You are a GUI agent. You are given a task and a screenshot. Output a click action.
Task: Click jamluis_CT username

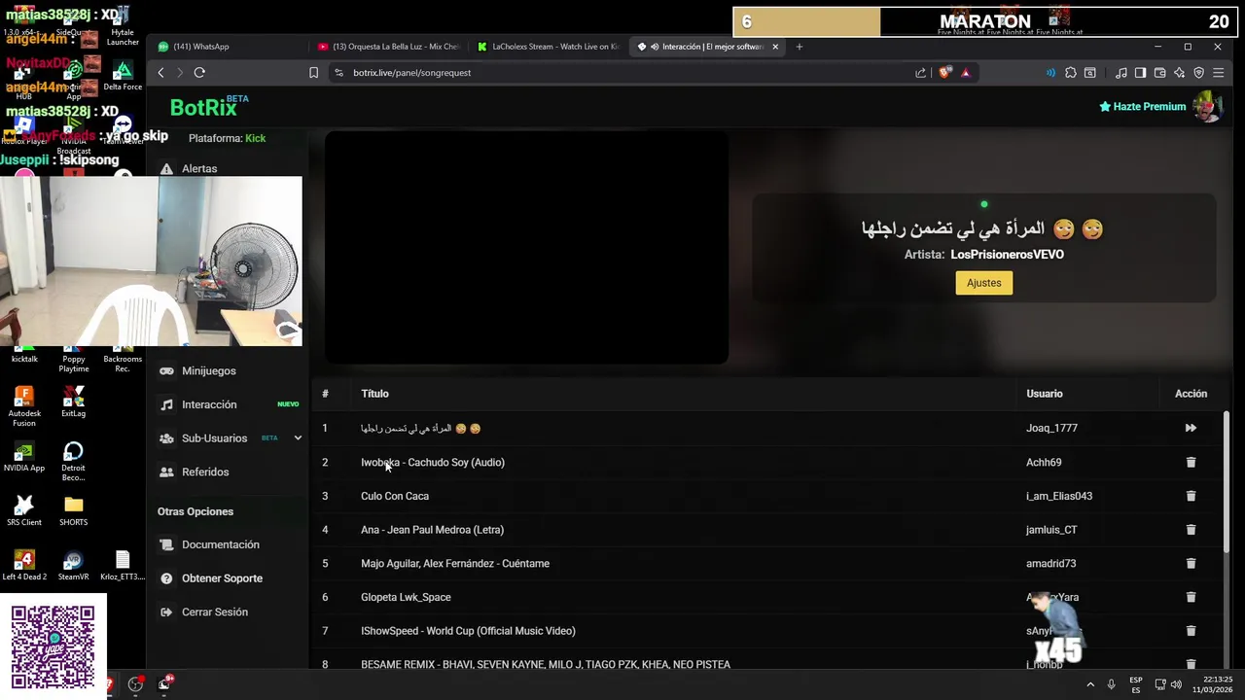coord(1051,530)
